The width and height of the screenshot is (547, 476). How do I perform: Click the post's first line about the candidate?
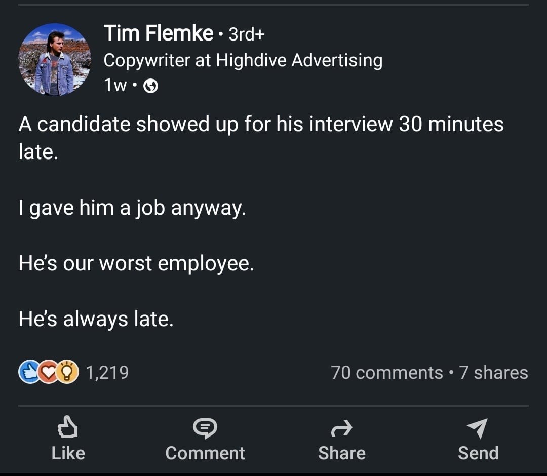261,125
